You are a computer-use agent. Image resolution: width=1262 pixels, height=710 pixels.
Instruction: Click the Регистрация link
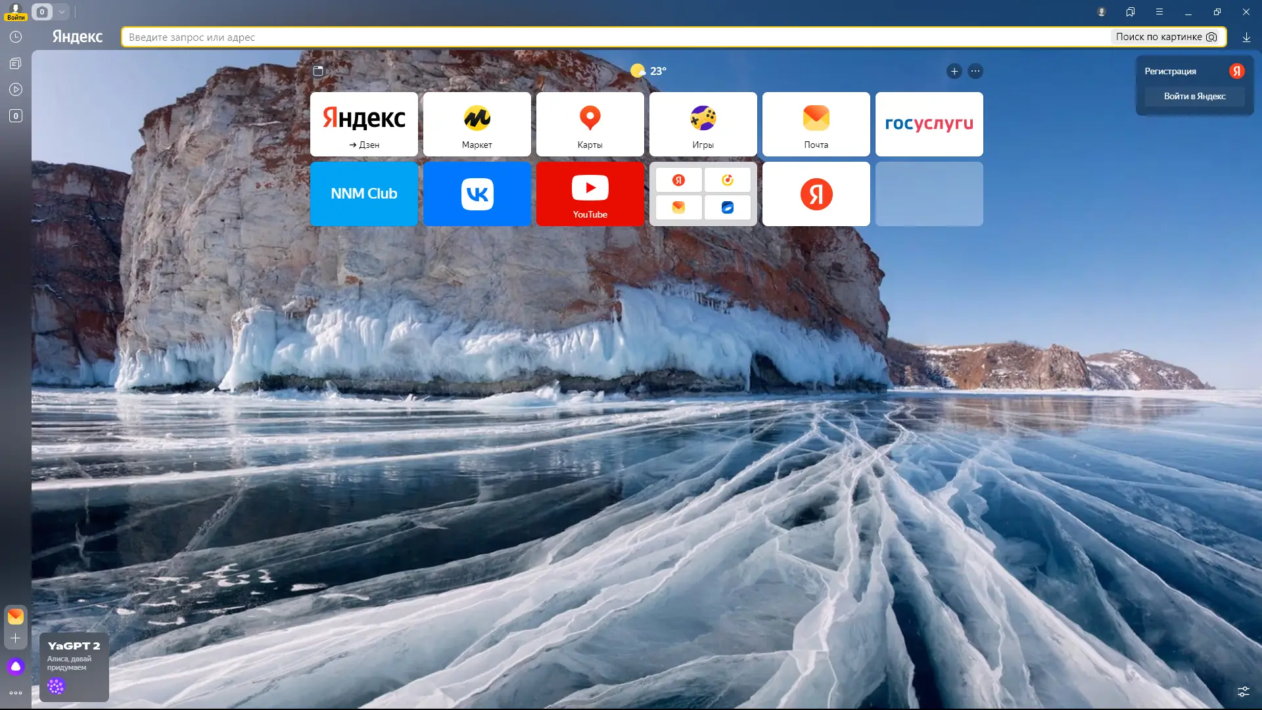click(1170, 71)
